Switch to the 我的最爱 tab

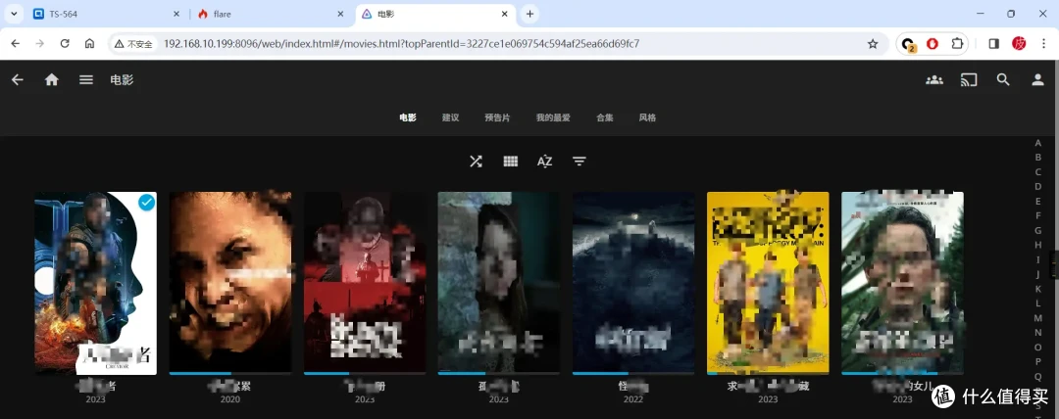553,117
